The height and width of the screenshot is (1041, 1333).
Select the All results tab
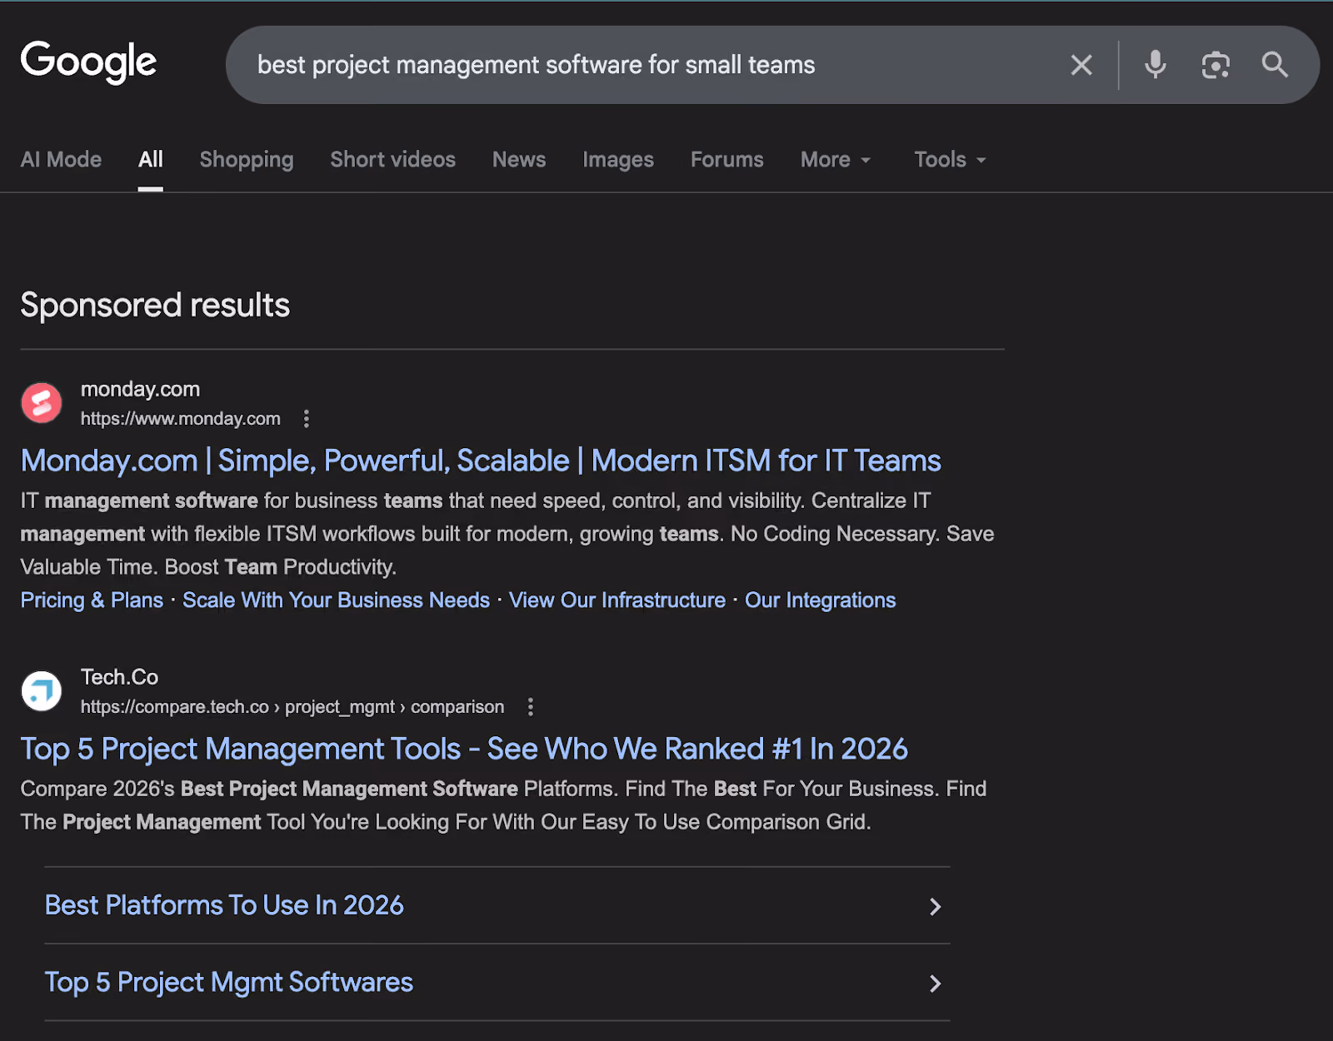pyautogui.click(x=151, y=160)
